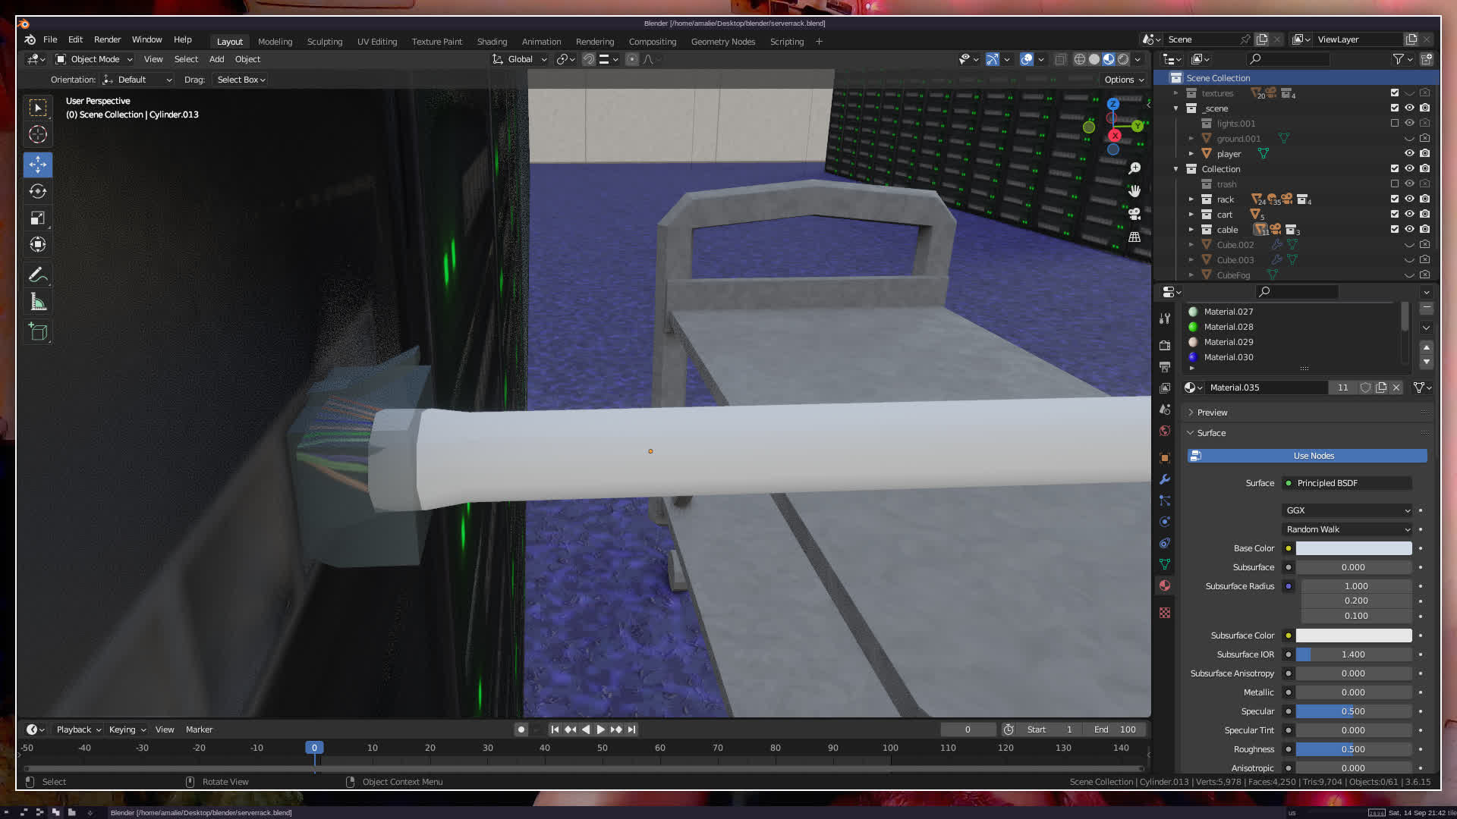The height and width of the screenshot is (819, 1457).
Task: Toggle camera view in viewport
Action: tap(1134, 215)
